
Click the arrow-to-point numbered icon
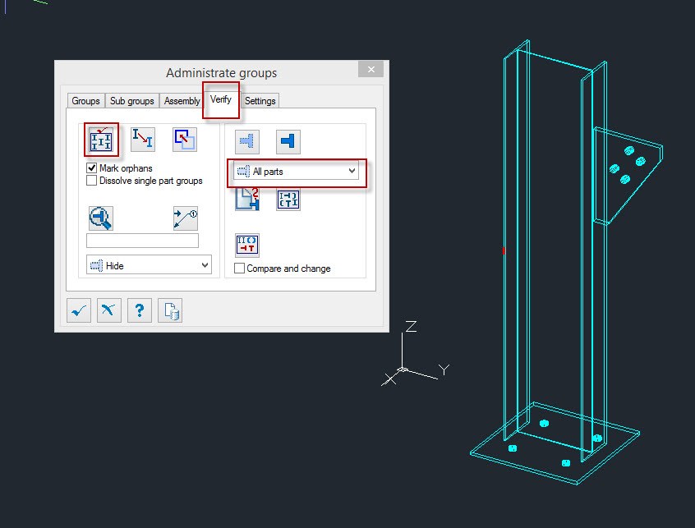[185, 218]
